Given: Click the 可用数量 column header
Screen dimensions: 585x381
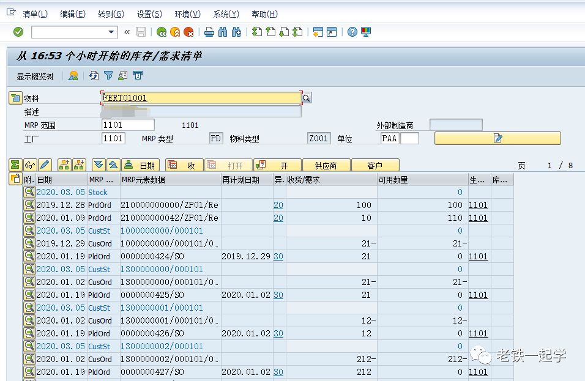Looking at the screenshot, I should click(x=423, y=180).
